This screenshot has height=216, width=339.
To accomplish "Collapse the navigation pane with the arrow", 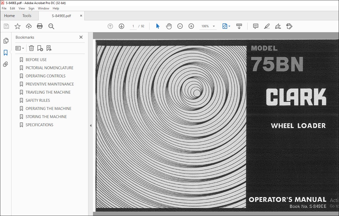I will tap(91, 125).
